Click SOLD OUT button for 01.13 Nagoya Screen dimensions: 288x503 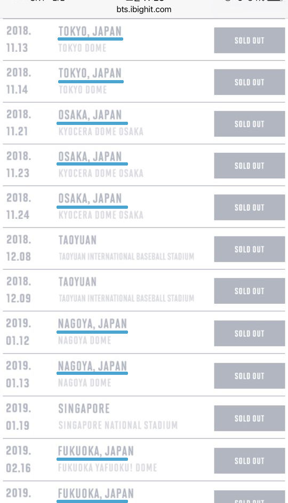[249, 375]
